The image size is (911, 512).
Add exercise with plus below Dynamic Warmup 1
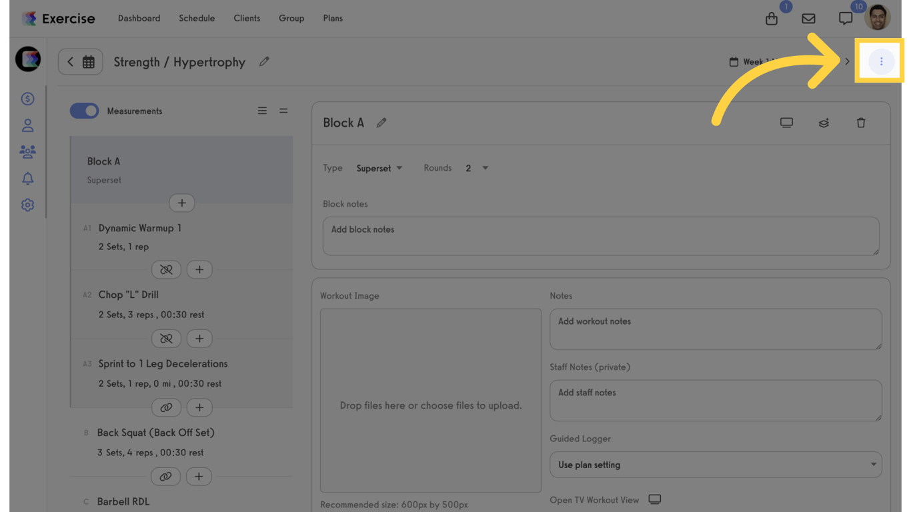click(199, 269)
